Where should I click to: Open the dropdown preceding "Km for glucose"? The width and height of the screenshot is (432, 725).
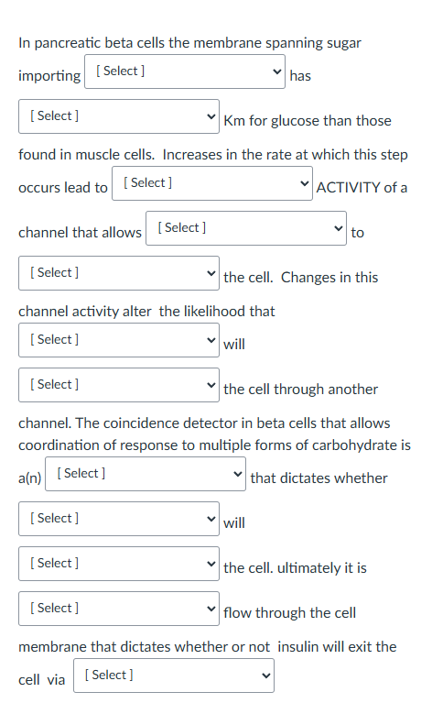click(x=119, y=116)
